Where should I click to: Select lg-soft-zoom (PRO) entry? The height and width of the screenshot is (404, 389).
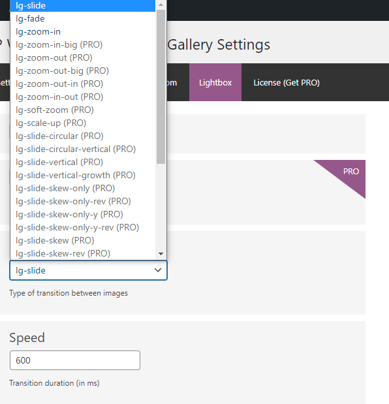(x=83, y=110)
